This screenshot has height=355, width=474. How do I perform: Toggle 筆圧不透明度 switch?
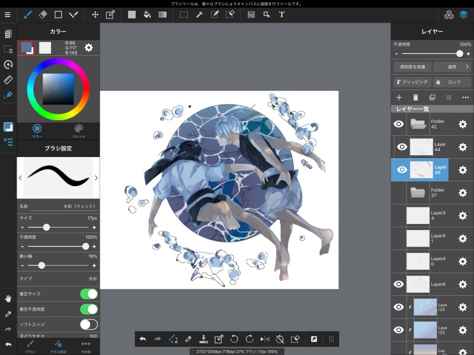[89, 309]
